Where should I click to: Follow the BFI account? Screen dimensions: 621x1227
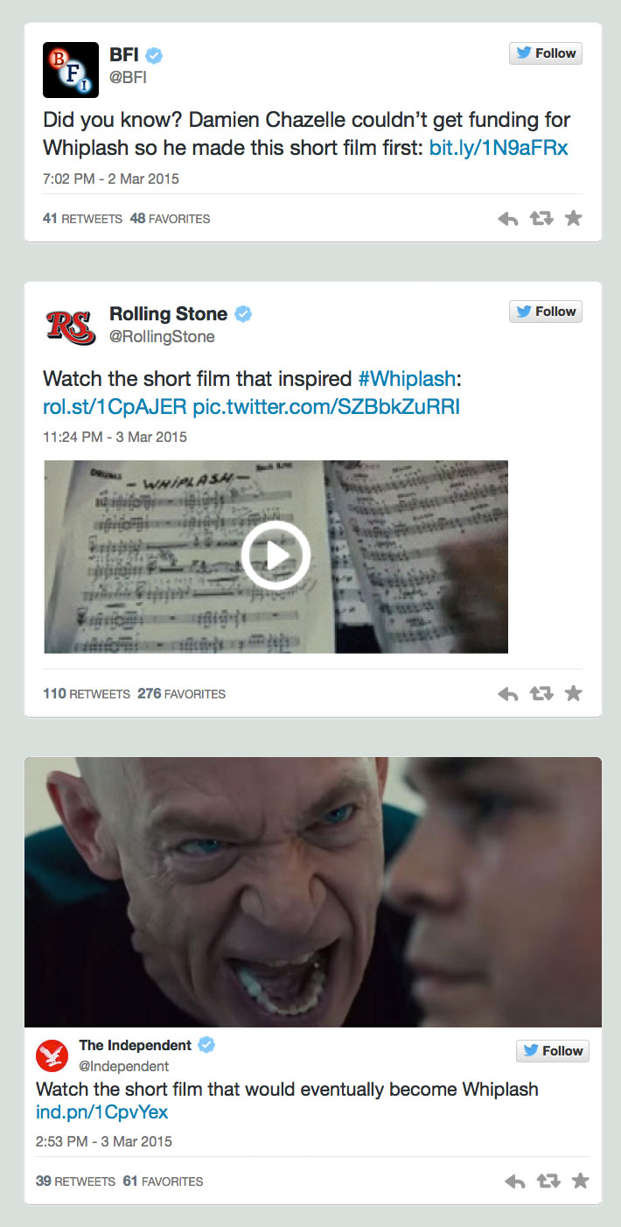click(x=546, y=53)
